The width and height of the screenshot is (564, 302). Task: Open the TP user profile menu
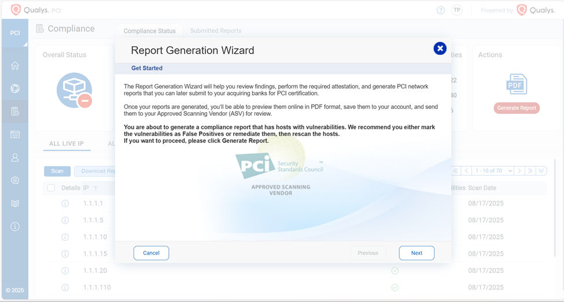457,10
